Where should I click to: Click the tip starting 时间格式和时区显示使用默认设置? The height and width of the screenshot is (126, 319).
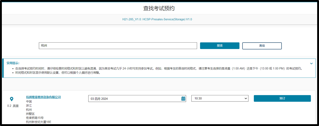click(x=58, y=73)
